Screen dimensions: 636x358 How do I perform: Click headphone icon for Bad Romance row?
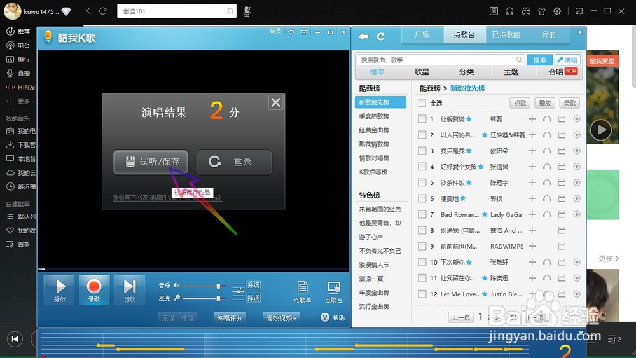tap(547, 214)
